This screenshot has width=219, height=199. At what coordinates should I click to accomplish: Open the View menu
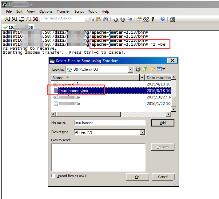point(31,11)
